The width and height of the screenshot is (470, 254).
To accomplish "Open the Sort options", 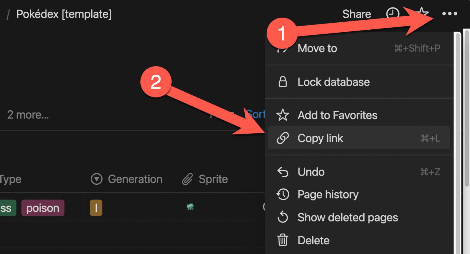I will [x=256, y=115].
